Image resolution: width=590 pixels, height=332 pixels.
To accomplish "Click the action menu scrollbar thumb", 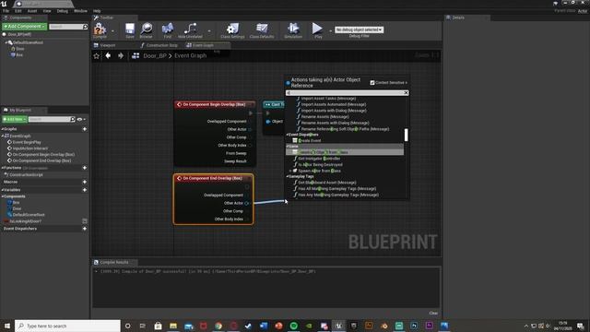I will pos(406,136).
